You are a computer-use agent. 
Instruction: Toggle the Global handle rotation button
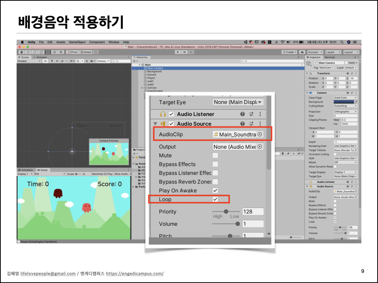click(86, 52)
